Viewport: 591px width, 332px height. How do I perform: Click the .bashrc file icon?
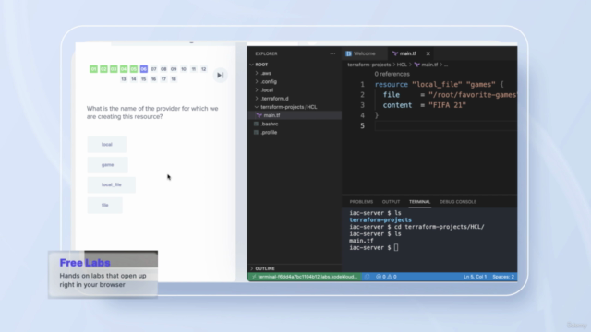point(257,124)
